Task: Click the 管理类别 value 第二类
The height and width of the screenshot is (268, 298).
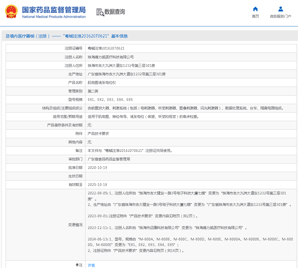Action: (x=93, y=91)
